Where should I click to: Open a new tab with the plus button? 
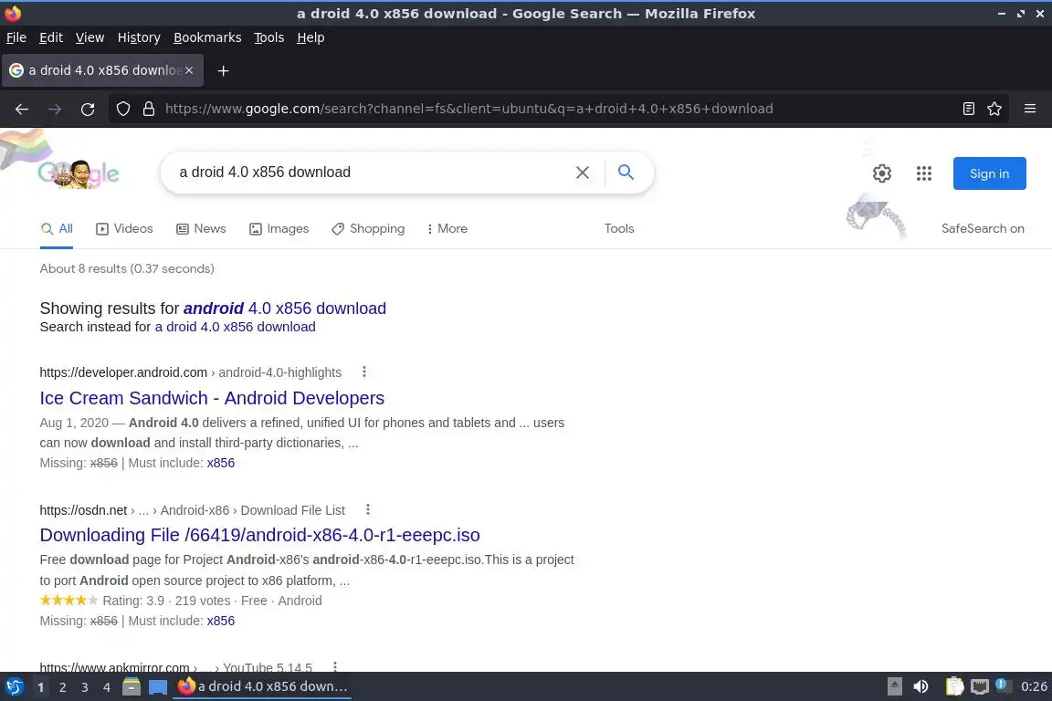coord(224,70)
